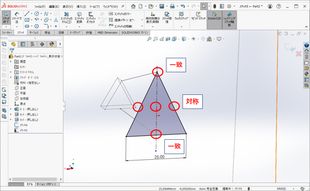This screenshot has height=191, width=310.
Task: Select the Offset Entities tool
Action: 91,16
